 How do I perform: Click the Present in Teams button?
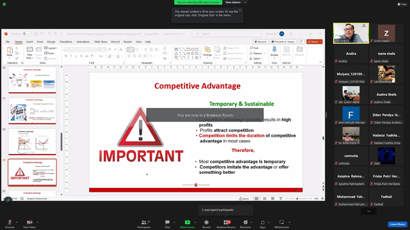pos(283,42)
